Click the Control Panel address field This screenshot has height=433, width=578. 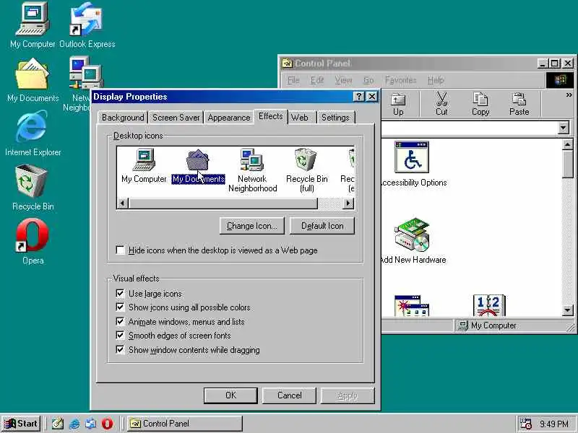pos(469,128)
